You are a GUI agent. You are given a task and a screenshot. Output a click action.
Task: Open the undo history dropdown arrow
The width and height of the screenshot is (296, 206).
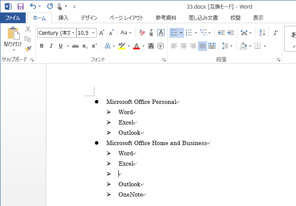pyautogui.click(x=39, y=6)
